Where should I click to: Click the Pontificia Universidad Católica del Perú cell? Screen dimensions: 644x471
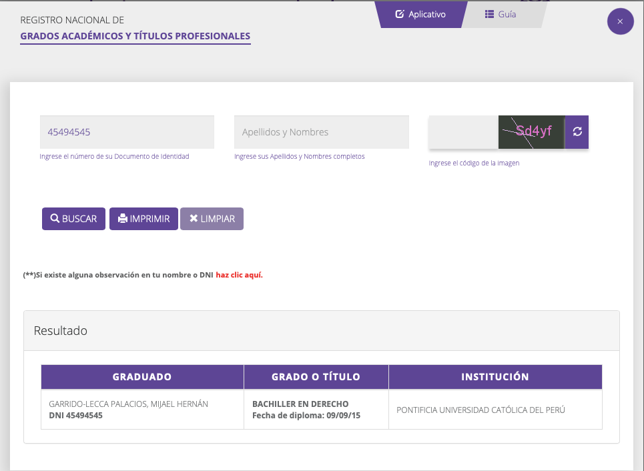[480, 410]
